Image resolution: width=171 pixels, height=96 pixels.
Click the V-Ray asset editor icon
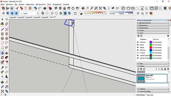pos(123,8)
